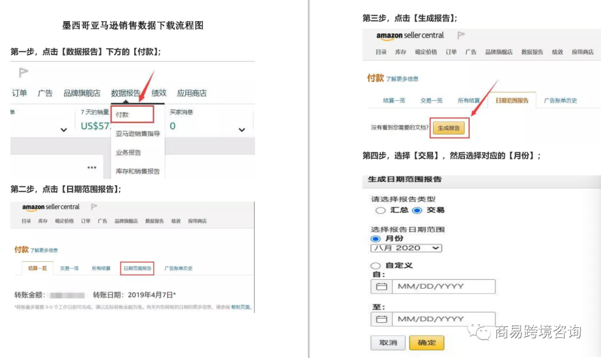Click amazon seller central logo in step two
Screen dimensions: 601x358
pyautogui.click(x=51, y=207)
